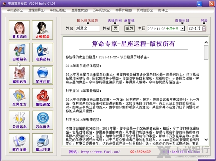Open the 运程测算(T) menu

[x=36, y=10]
